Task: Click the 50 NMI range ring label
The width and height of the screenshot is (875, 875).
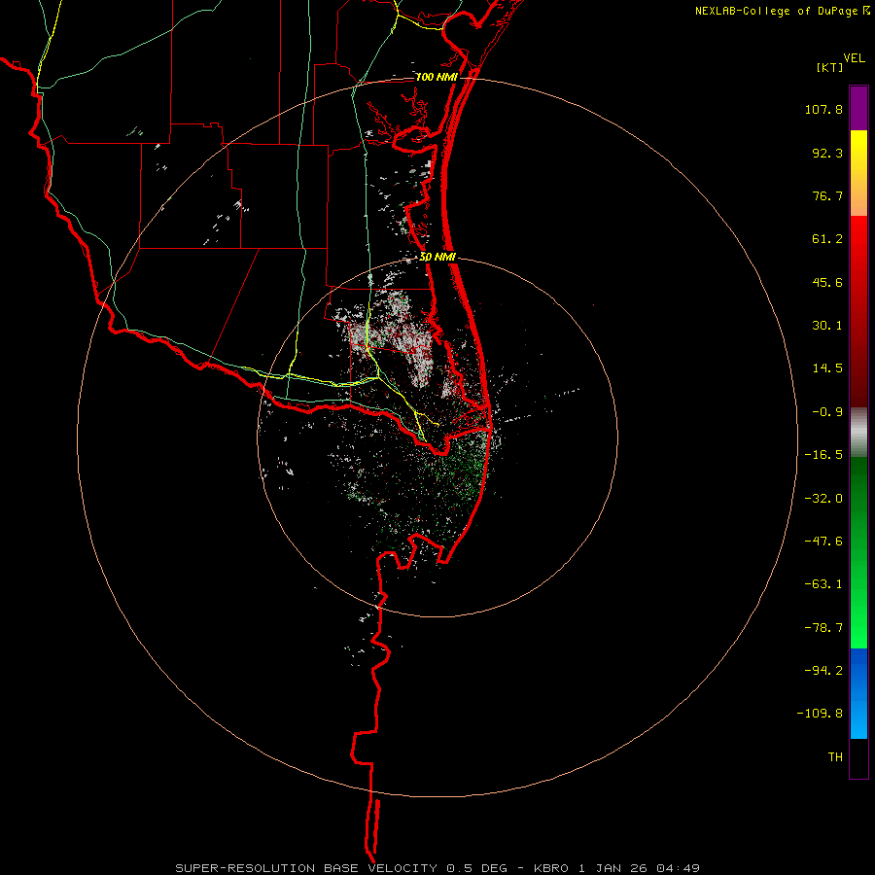Action: pos(437,258)
